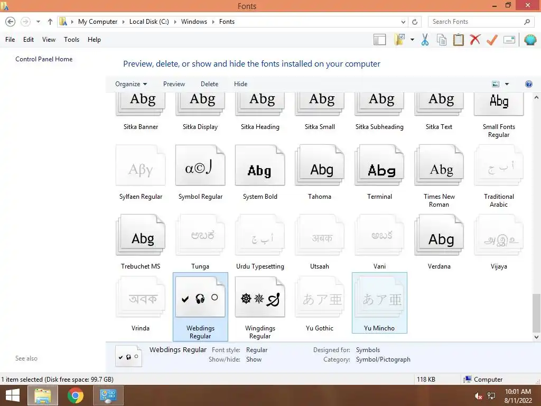
Task: Click the Search Fonts input box
Action: 476,22
